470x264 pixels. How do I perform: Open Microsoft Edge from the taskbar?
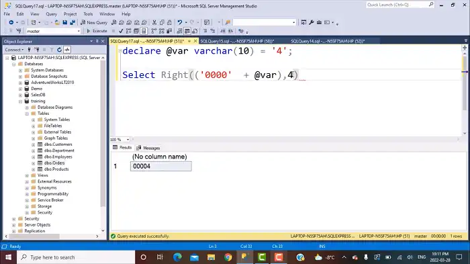pos(177,257)
